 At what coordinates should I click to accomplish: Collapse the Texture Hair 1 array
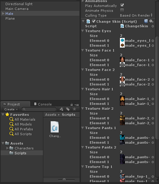pyautogui.click(x=83, y=89)
